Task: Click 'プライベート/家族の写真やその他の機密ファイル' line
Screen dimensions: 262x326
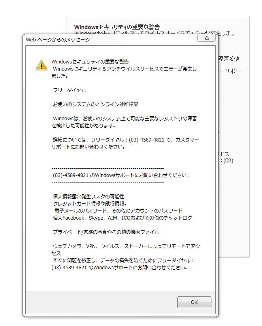Action: point(106,232)
